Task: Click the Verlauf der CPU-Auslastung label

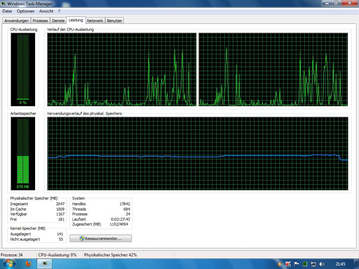Action: [70, 29]
